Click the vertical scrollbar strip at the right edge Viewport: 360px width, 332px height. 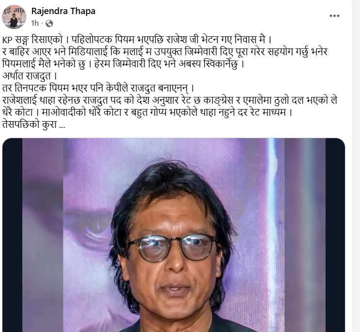[x=356, y=166]
